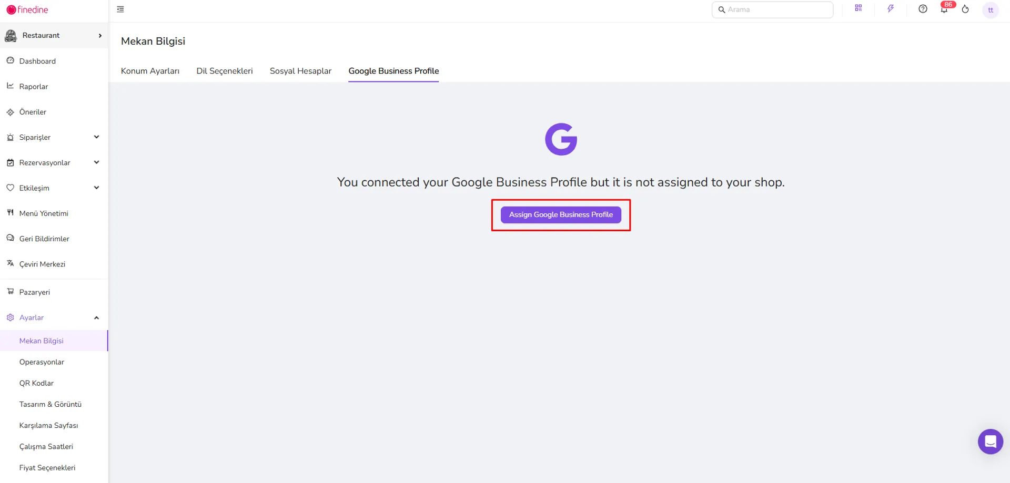Screen dimensions: 1010x483
Task: Click the Geri Bildirimler chat icon
Action: [x=10, y=238]
